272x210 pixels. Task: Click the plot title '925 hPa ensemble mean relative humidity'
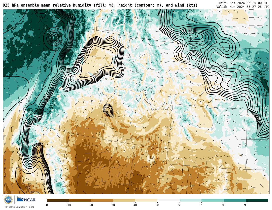(47, 5)
